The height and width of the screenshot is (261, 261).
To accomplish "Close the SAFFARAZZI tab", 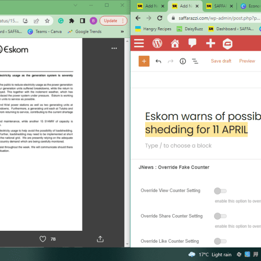I will pyautogui.click(x=231, y=6).
